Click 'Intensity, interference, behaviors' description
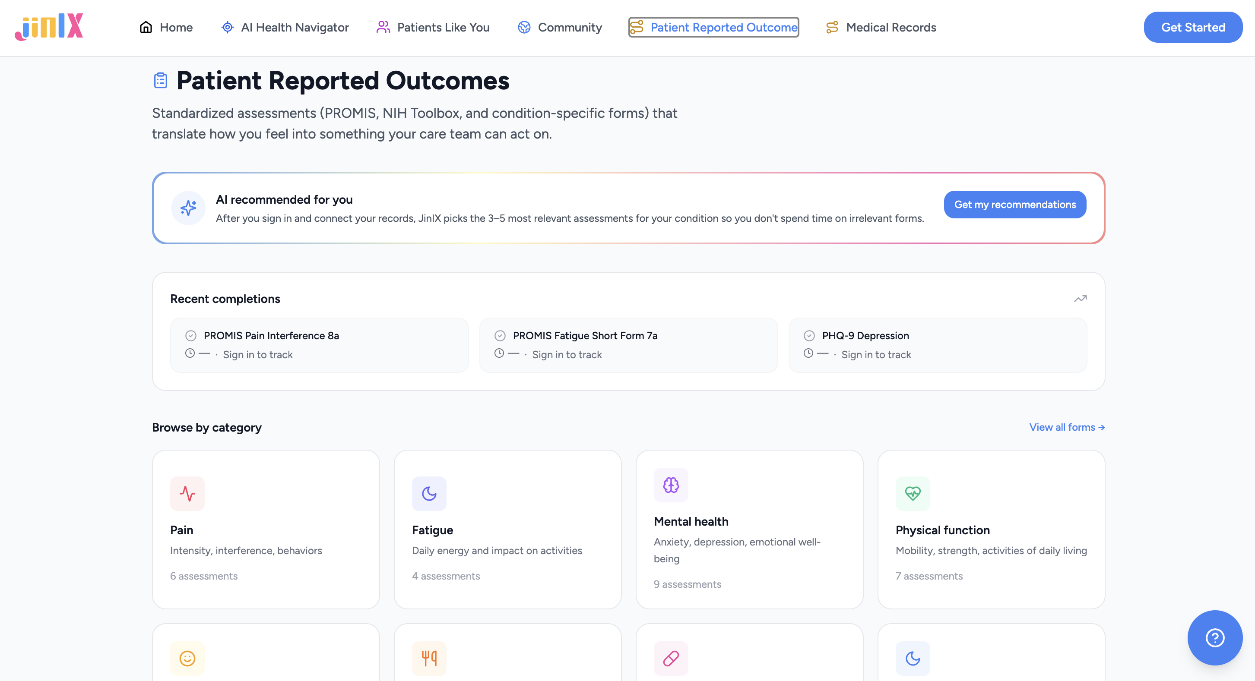Viewport: 1255px width, 681px height. point(246,551)
